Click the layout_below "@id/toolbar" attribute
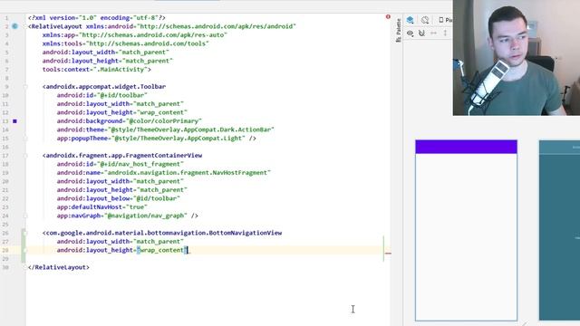This screenshot has width=580, height=326. [119, 198]
